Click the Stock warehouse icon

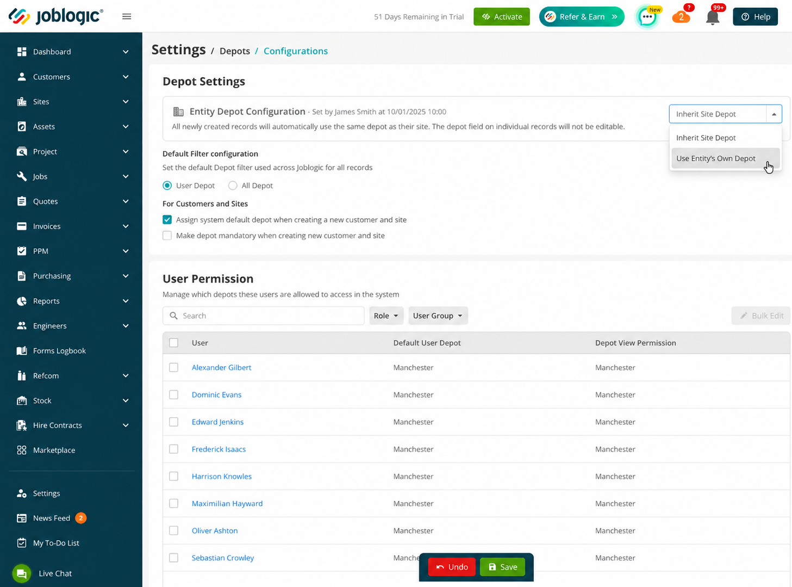coord(22,400)
